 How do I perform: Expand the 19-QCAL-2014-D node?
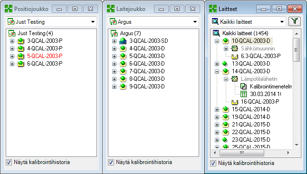click(217, 117)
